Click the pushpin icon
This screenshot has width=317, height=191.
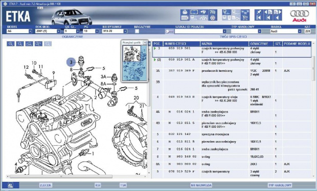click(259, 12)
